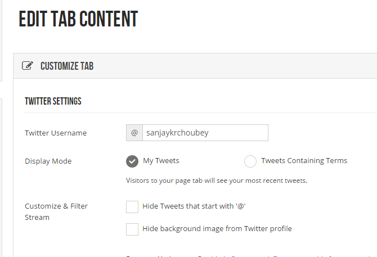Click empty area of Customize Tab header bar
The image size is (377, 257).
click(236, 66)
